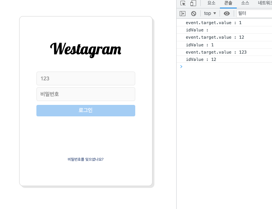Open the 비밀번호를 잊으셨나요? link
Image resolution: width=272 pixels, height=209 pixels.
tap(85, 159)
